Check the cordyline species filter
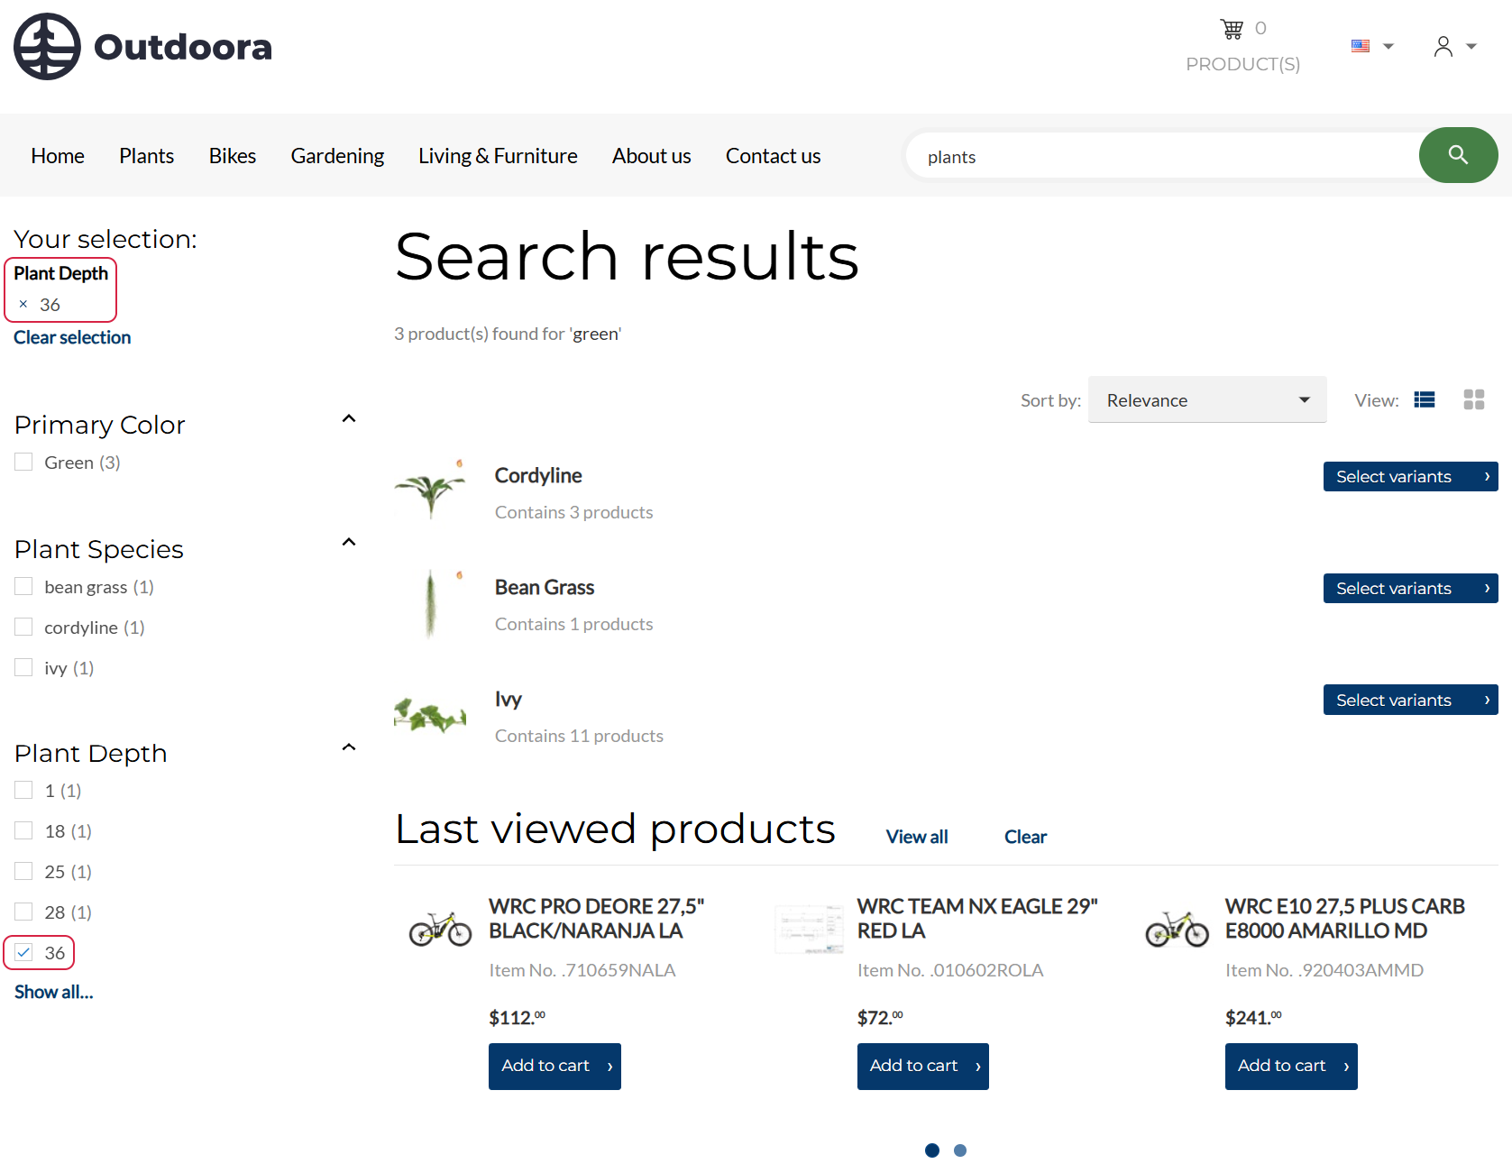 23,628
